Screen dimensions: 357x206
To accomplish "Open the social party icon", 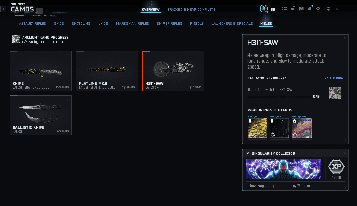I will click(329, 9).
